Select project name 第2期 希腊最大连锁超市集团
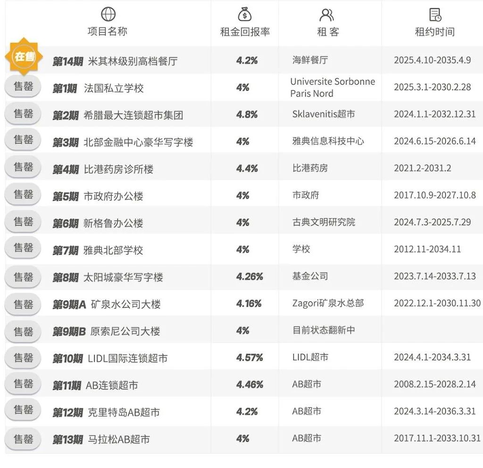 [118, 115]
